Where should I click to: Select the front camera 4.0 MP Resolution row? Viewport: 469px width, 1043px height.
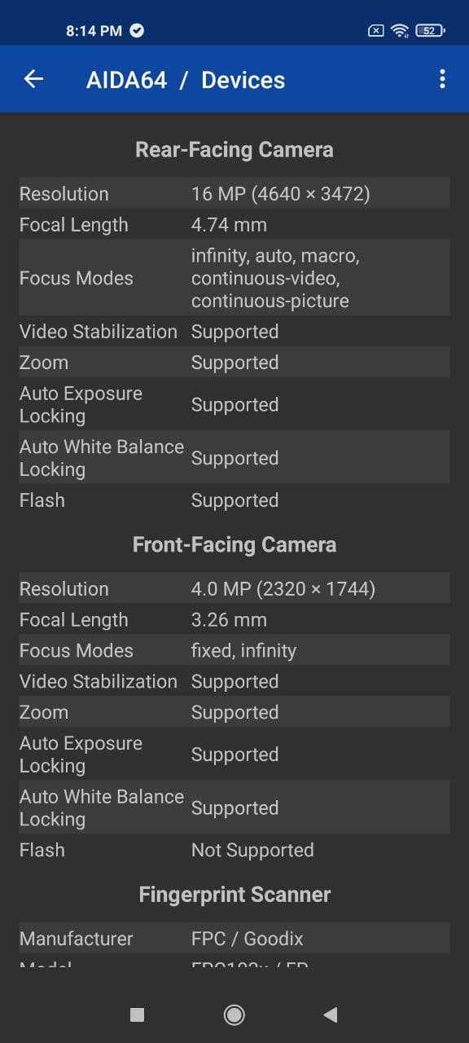pos(234,588)
